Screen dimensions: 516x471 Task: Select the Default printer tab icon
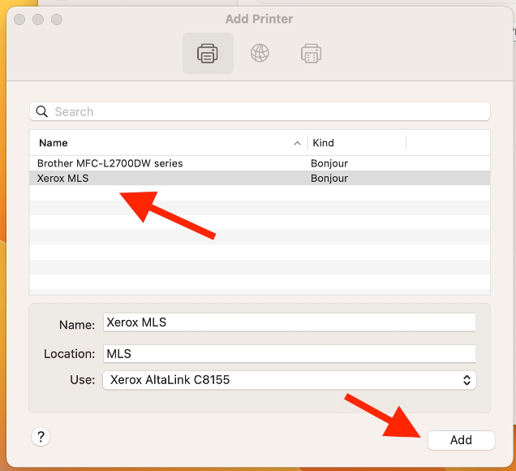[x=208, y=53]
